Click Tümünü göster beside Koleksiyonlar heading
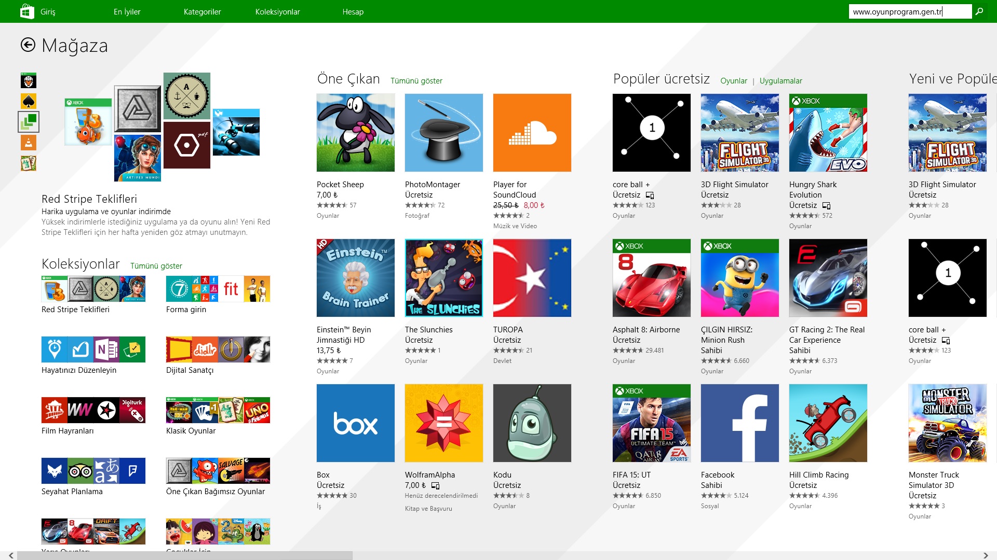The height and width of the screenshot is (560, 997). pos(156,266)
